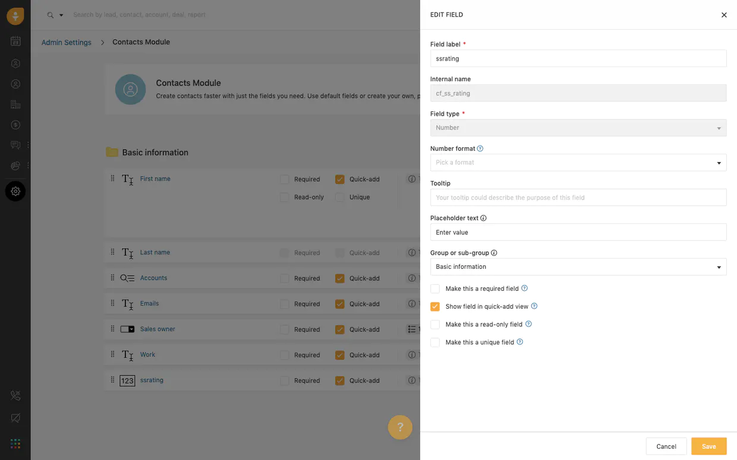Screen dimensions: 737x460
Task: Tick Make this a read-only field
Action: click(435, 325)
